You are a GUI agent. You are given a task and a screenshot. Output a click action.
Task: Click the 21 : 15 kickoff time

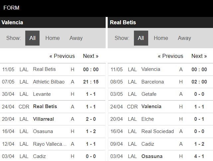click(x=91, y=81)
